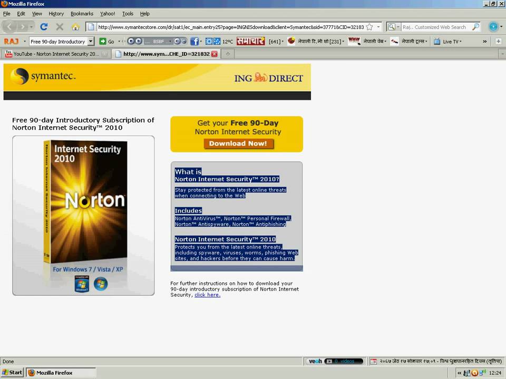Click the Download Now! button

(x=238, y=143)
